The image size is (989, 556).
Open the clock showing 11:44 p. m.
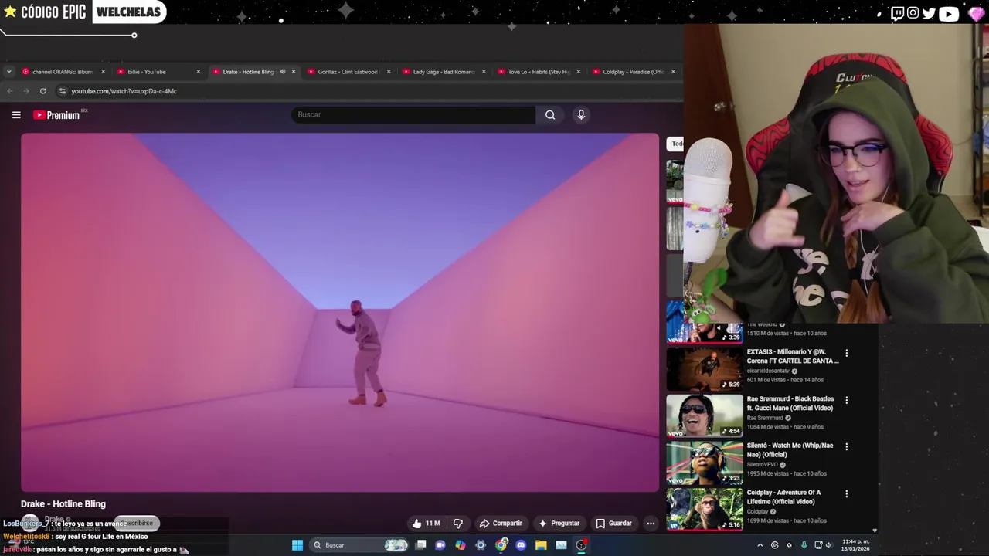coord(855,545)
